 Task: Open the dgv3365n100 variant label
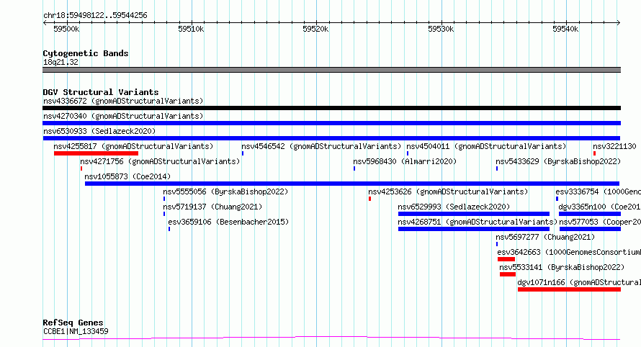[x=600, y=207]
